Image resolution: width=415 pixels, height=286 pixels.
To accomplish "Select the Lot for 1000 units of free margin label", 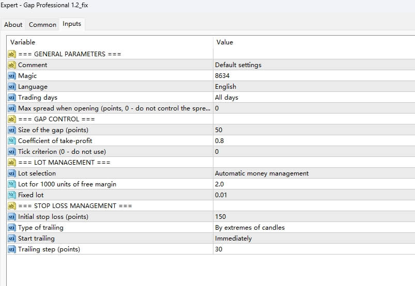I will (67, 184).
